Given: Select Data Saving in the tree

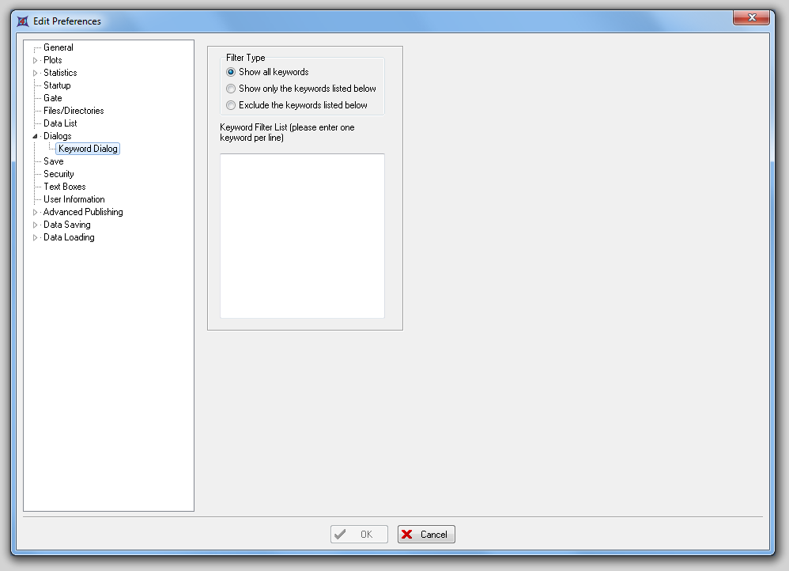Looking at the screenshot, I should tap(67, 225).
